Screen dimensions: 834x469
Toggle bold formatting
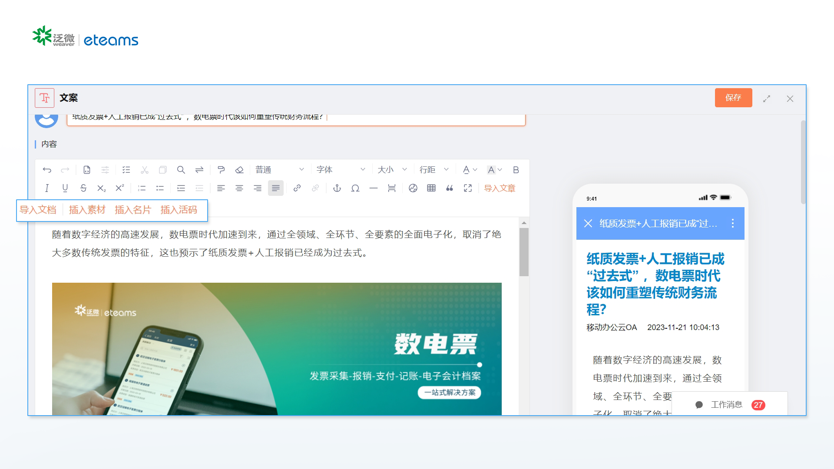(x=516, y=170)
